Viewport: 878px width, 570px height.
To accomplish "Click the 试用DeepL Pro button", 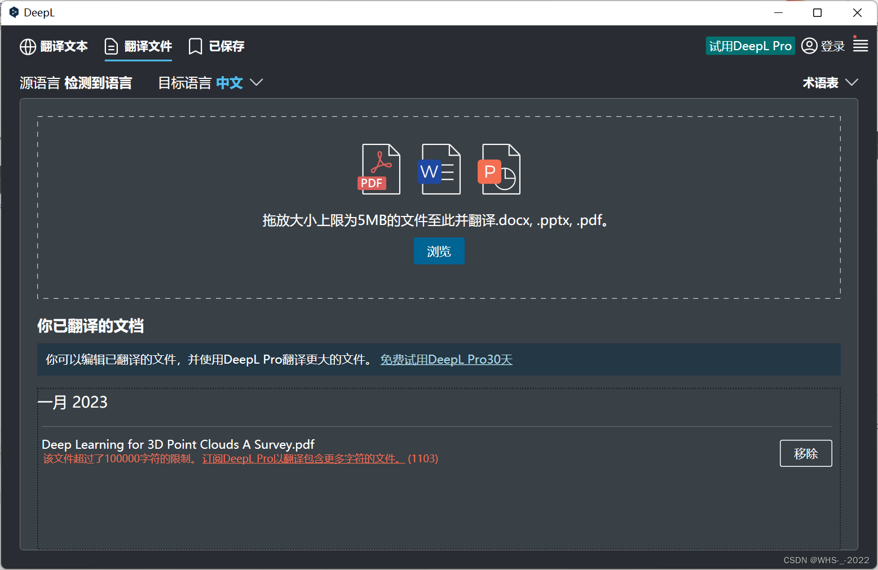I will click(x=750, y=46).
